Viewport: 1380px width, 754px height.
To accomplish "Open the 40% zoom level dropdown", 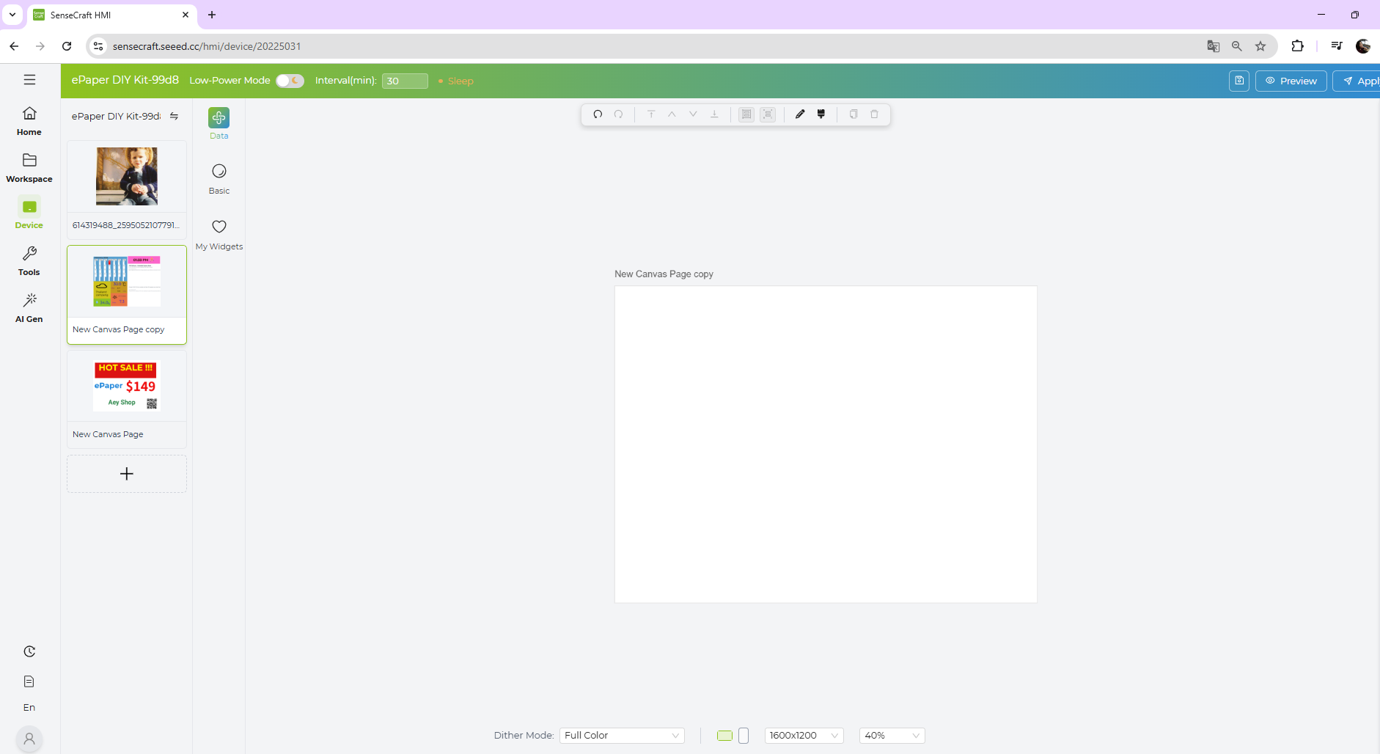I will [891, 736].
